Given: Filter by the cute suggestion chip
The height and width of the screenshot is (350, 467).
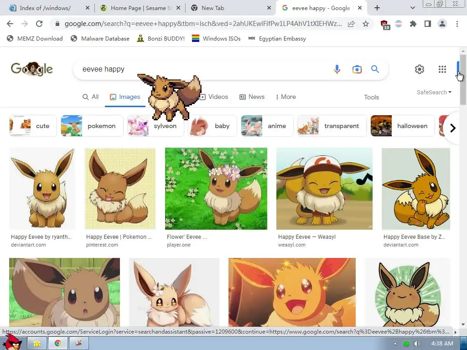Looking at the screenshot, I should pos(32,126).
